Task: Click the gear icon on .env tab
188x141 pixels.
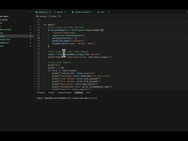Action: point(98,12)
